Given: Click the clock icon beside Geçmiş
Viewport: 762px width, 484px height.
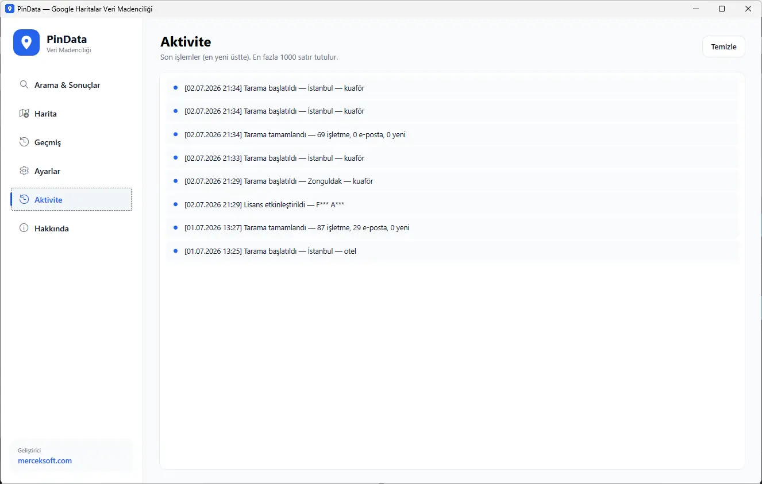Looking at the screenshot, I should pos(24,142).
